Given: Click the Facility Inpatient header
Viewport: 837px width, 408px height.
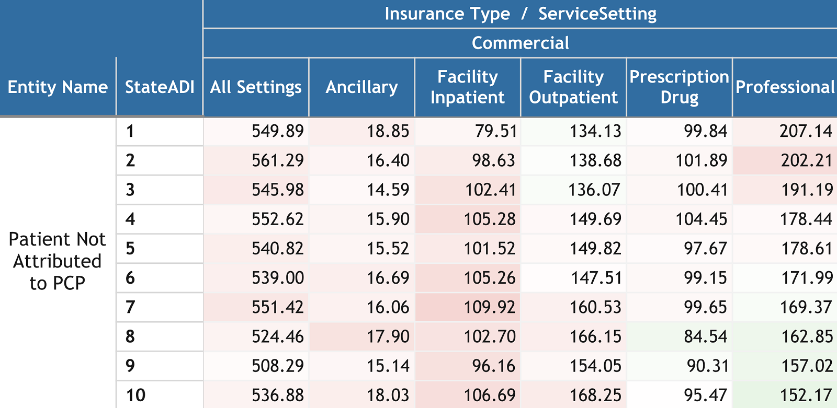Looking at the screenshot, I should pyautogui.click(x=467, y=87).
